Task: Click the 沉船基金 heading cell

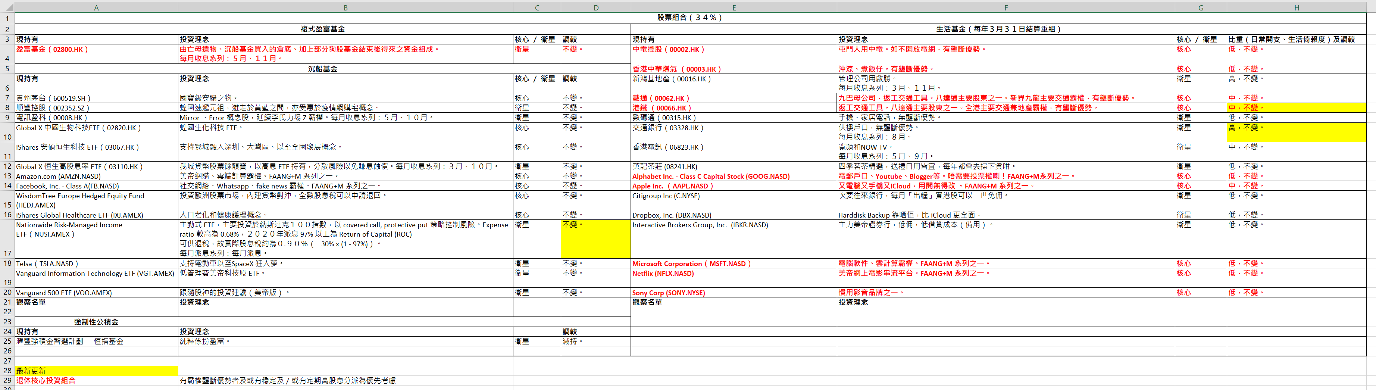Action: [x=323, y=69]
